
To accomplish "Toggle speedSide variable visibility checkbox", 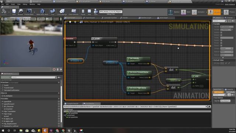I will (x=59, y=102).
